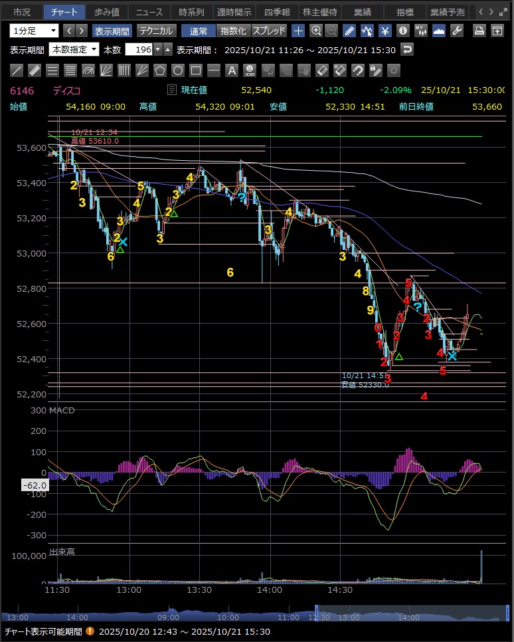514x642 pixels.
Task: Open chart settings wrench icon
Action: pos(456,31)
